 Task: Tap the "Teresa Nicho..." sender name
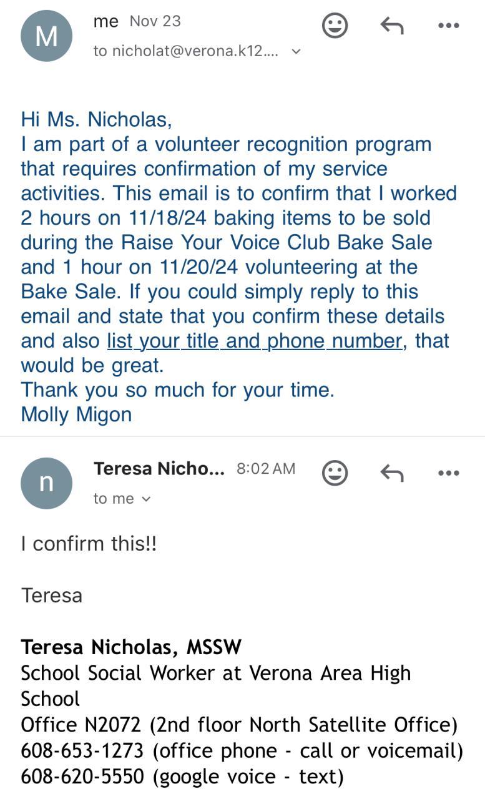click(159, 468)
